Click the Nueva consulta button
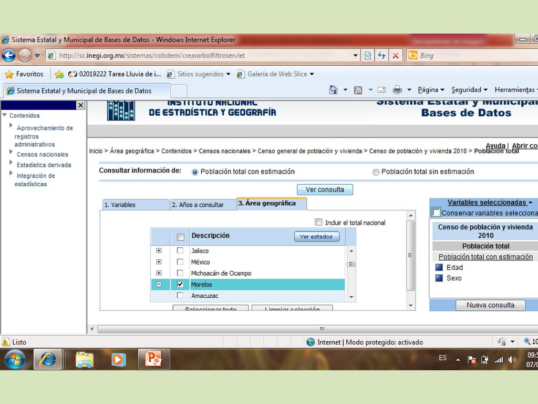 [490, 305]
